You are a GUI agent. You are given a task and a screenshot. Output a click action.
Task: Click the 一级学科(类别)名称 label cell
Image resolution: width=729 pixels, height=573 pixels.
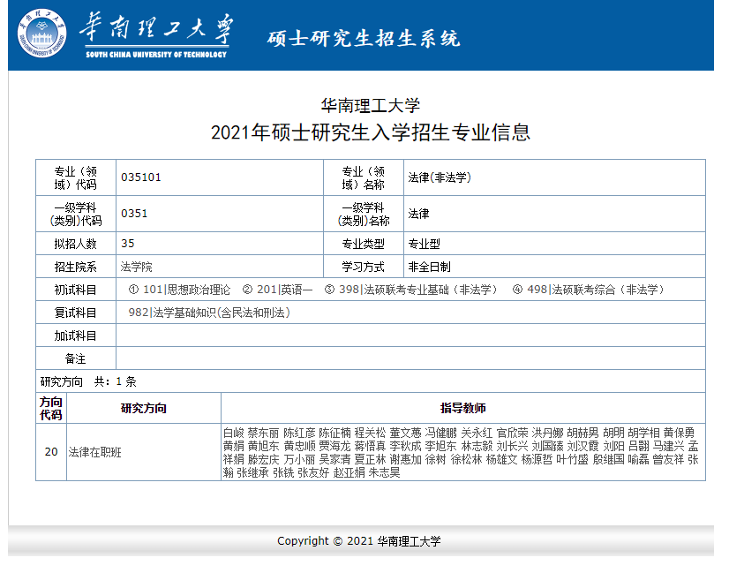coord(364,214)
